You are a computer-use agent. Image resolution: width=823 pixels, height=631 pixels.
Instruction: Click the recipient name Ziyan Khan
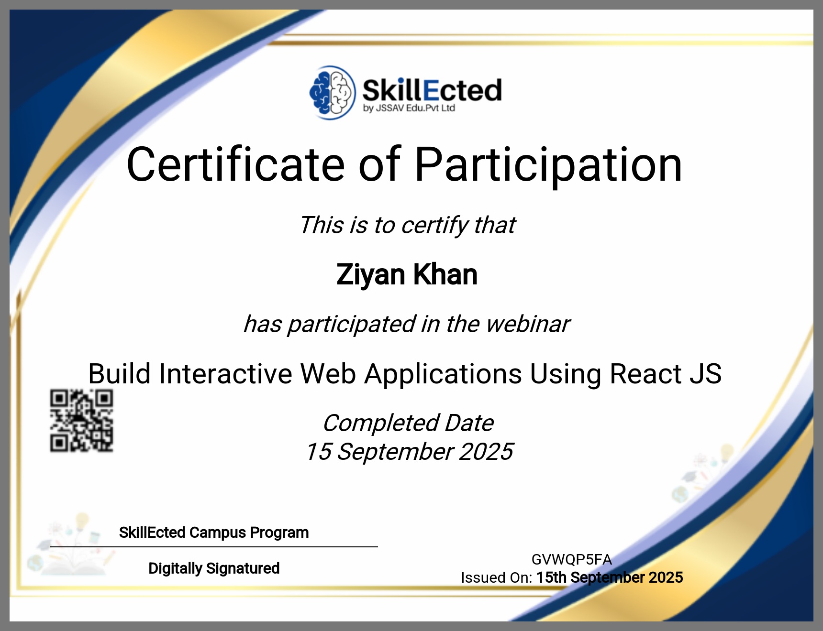407,274
